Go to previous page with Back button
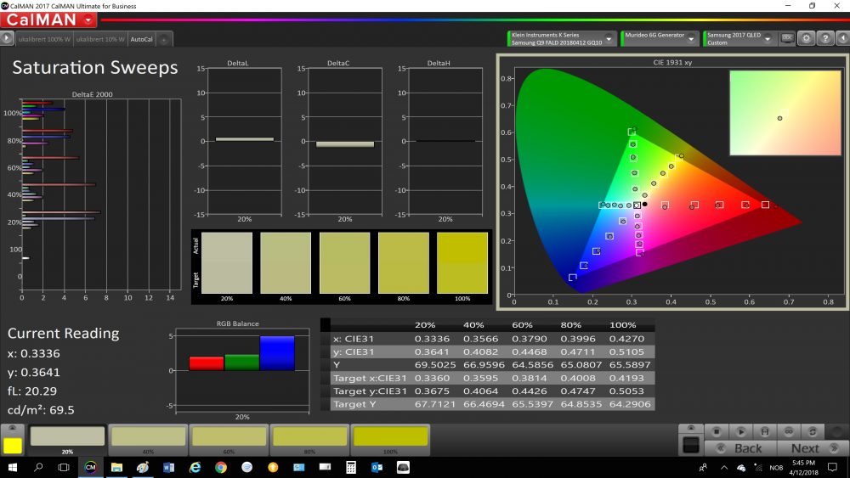 pyautogui.click(x=740, y=448)
